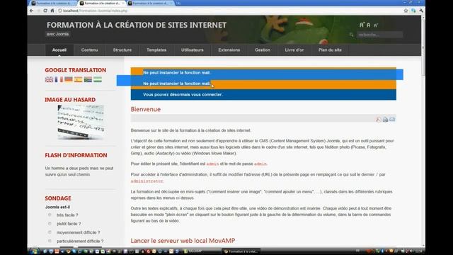
Task: Click the 'recherche...' search field
Action: (379, 35)
